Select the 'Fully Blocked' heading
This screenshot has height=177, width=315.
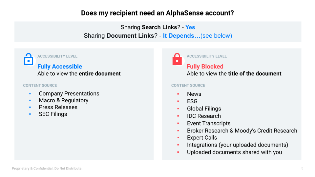205,67
